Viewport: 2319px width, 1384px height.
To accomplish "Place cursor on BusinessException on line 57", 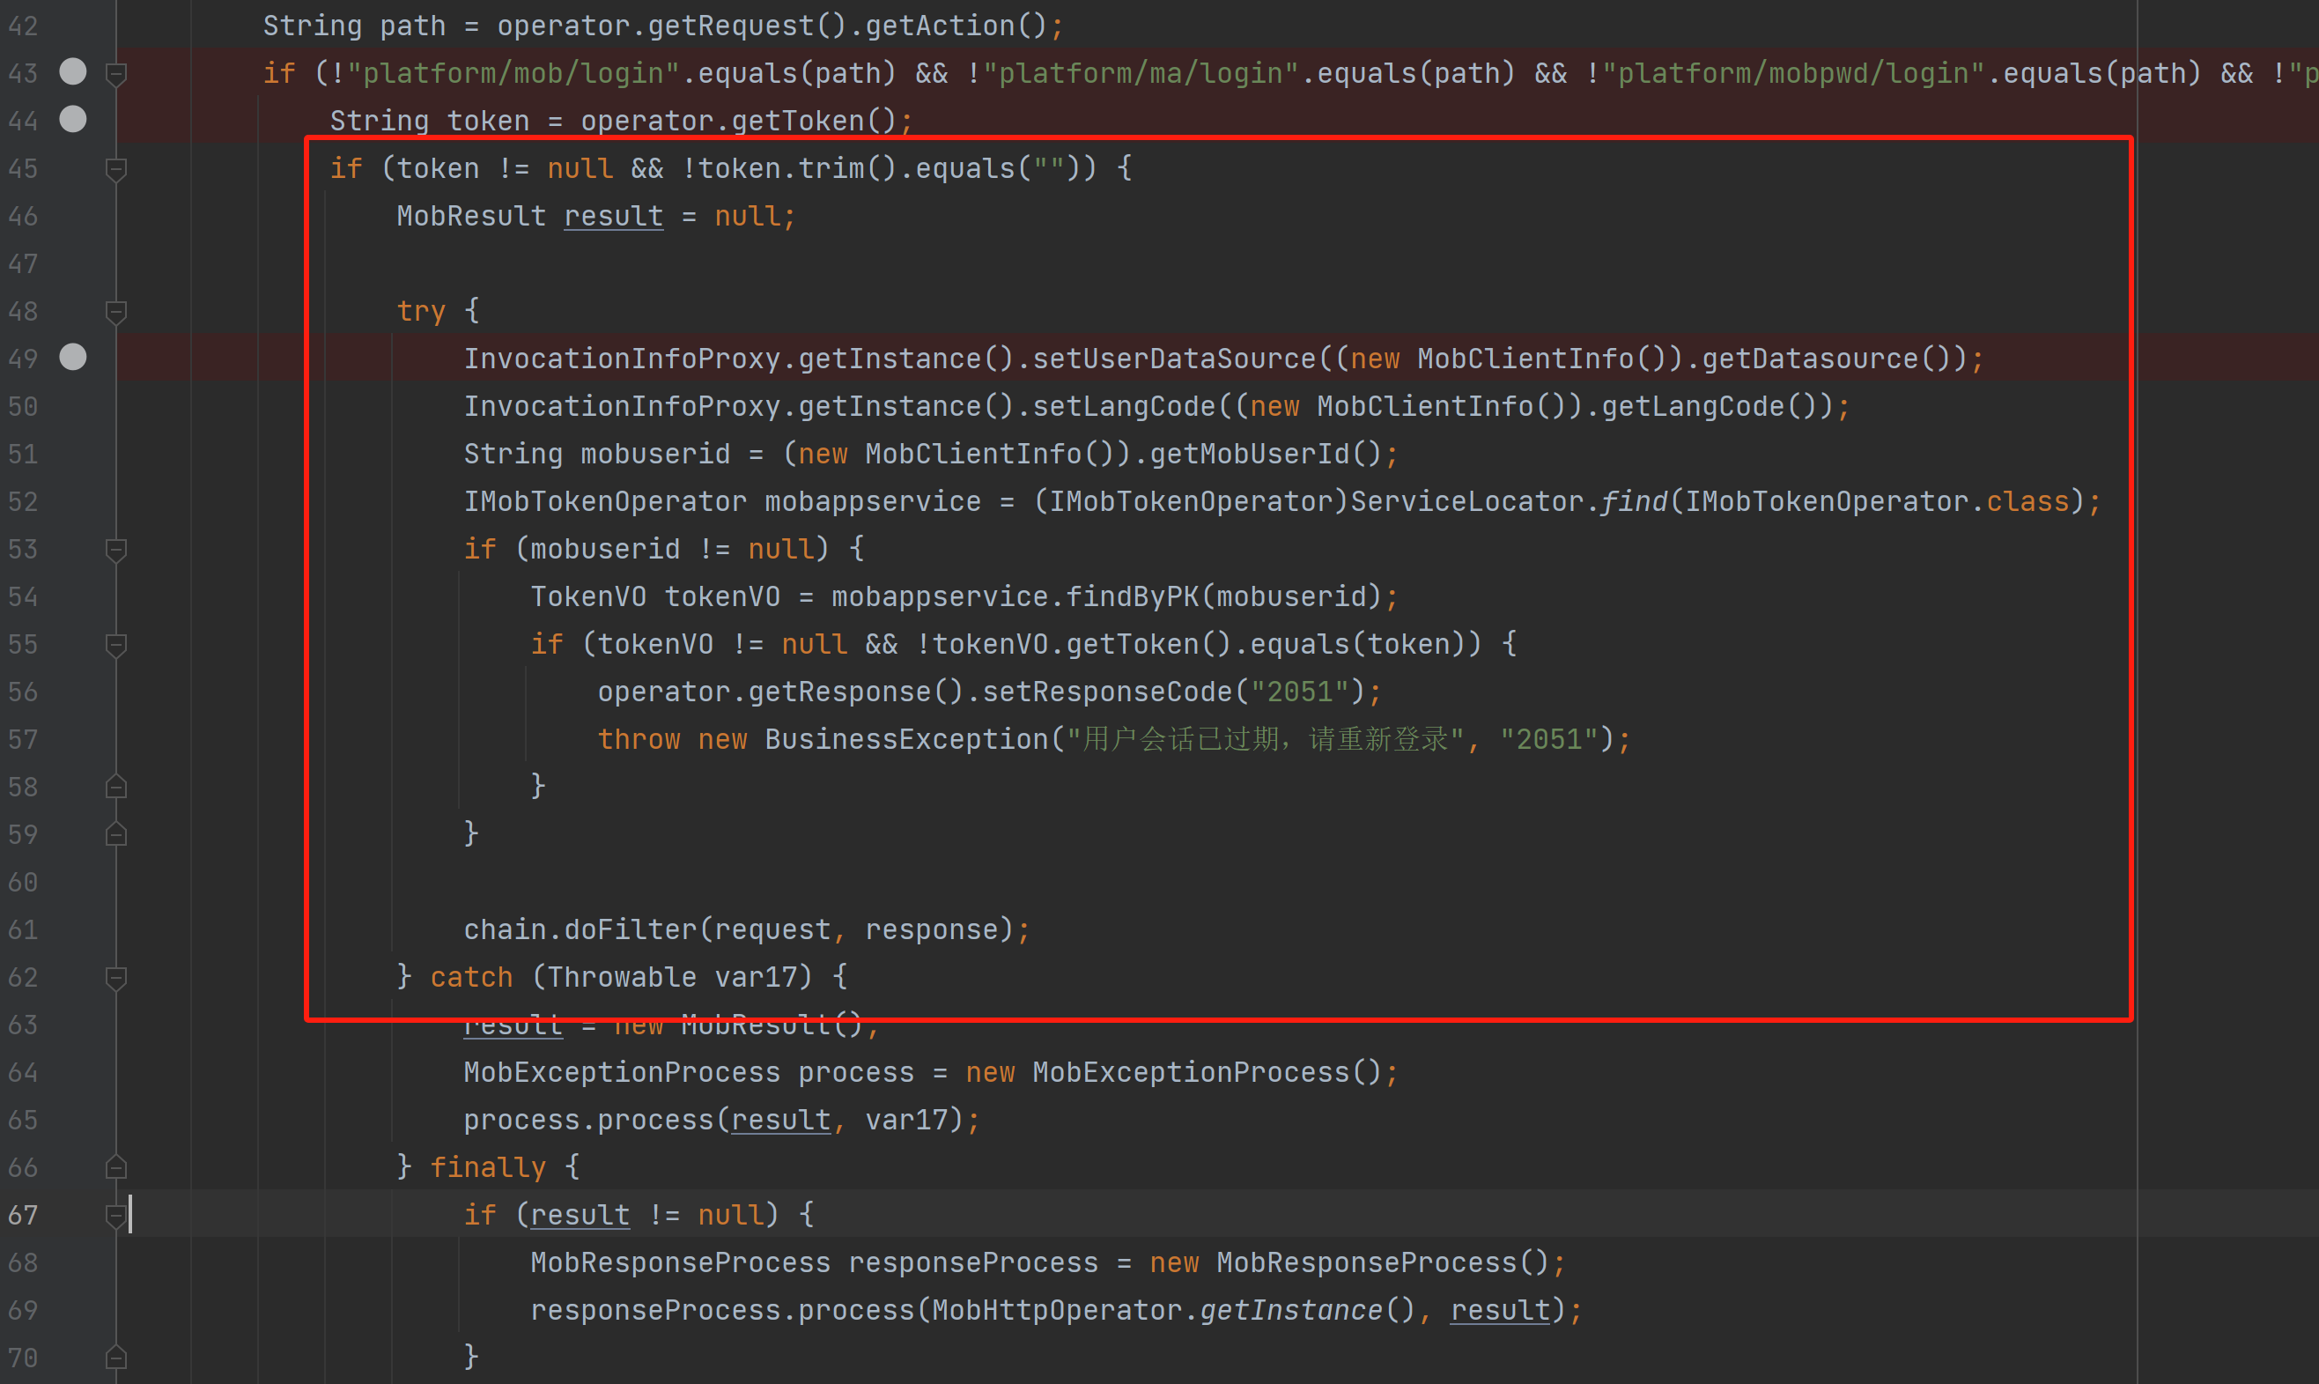I will (x=906, y=739).
